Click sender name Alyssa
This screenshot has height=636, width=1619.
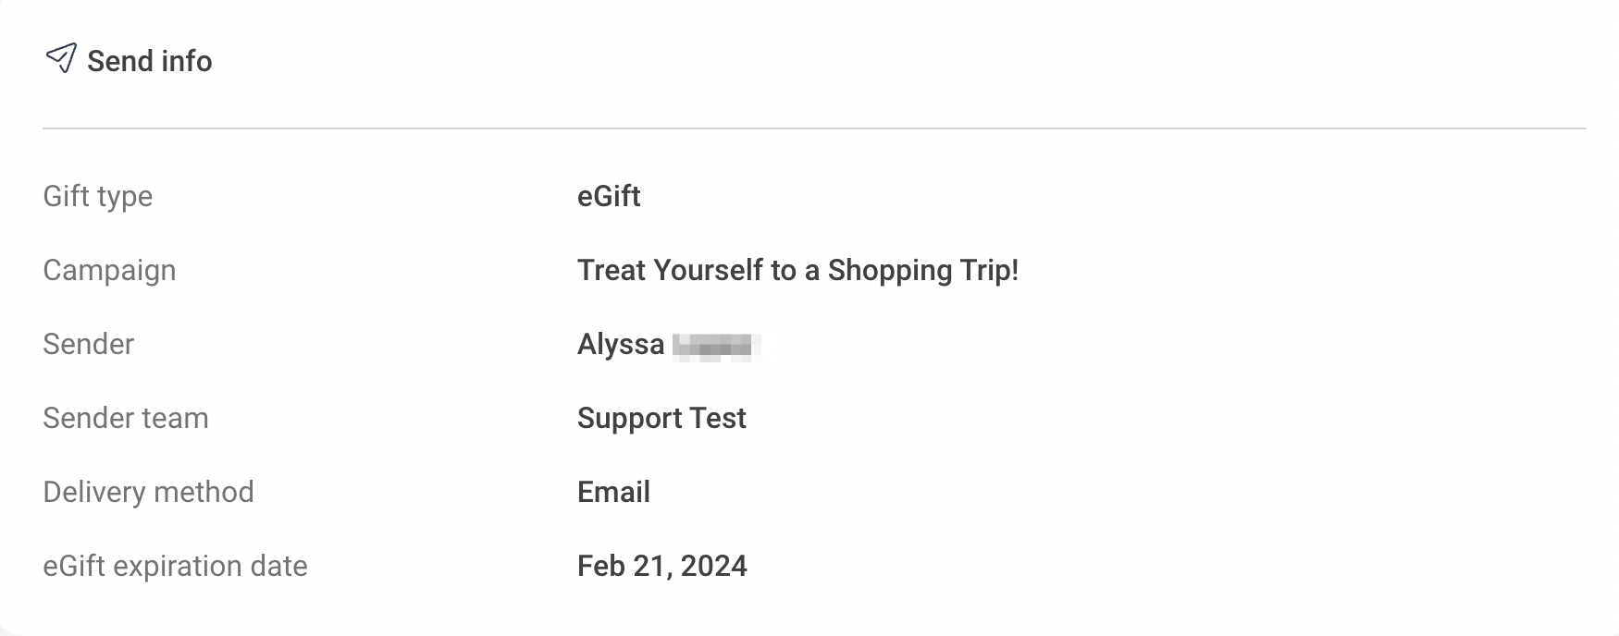[x=621, y=345]
